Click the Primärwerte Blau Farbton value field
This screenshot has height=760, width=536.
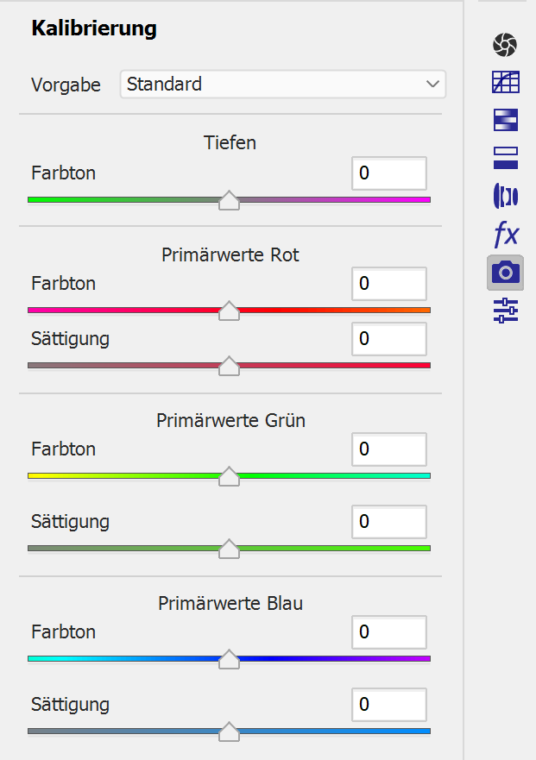(x=388, y=632)
